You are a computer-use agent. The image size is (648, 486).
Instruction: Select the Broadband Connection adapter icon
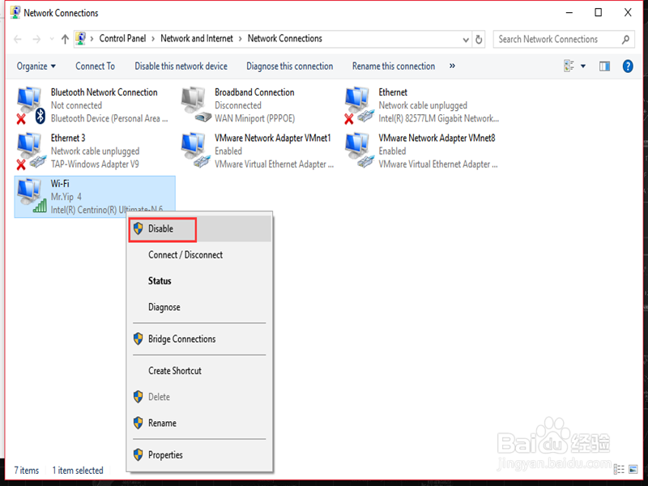pyautogui.click(x=196, y=104)
